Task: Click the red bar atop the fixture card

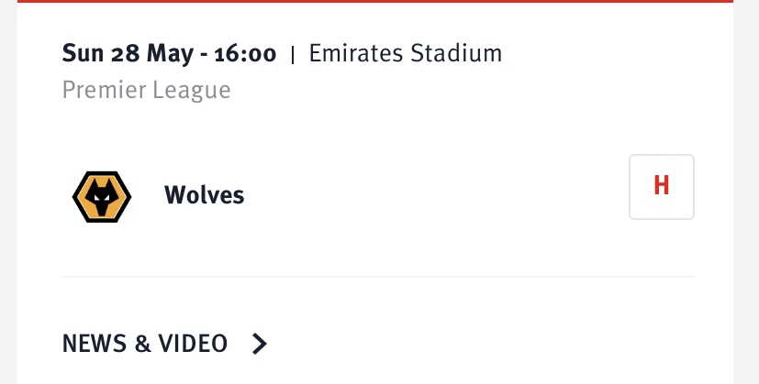Action: click(x=375, y=2)
